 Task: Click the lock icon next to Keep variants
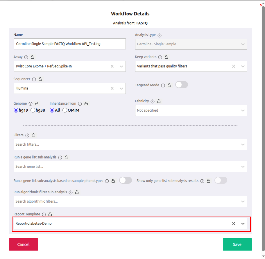tap(166, 57)
